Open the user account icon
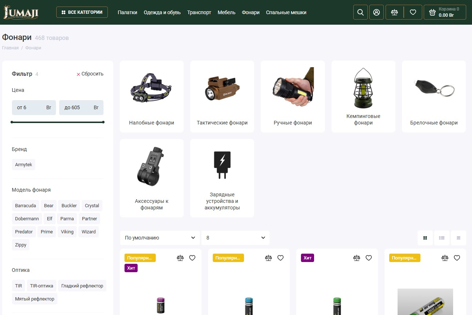This screenshot has width=472, height=315. pos(377,12)
